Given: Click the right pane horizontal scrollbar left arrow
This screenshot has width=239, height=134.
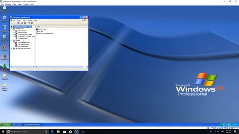Looking at the screenshot, I should click(x=37, y=67).
